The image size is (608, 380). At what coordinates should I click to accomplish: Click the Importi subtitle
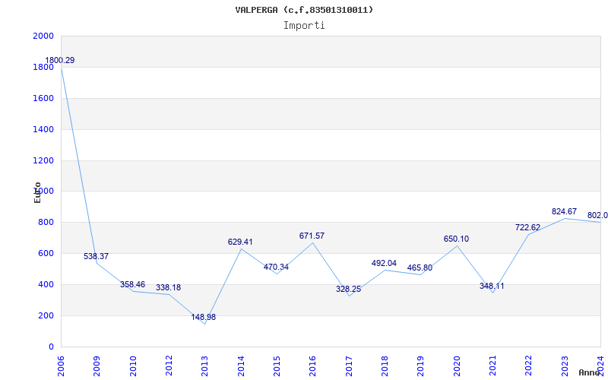[304, 26]
